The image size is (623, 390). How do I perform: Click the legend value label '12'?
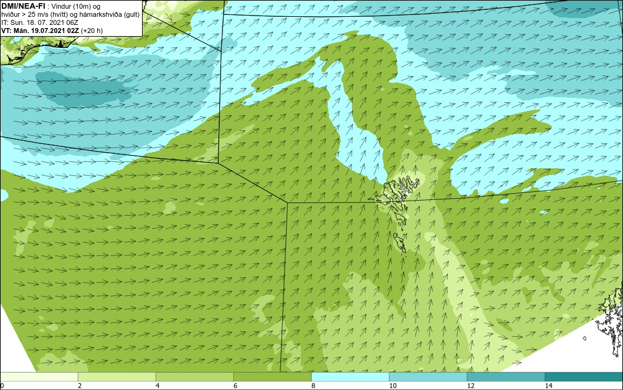[x=470, y=386]
